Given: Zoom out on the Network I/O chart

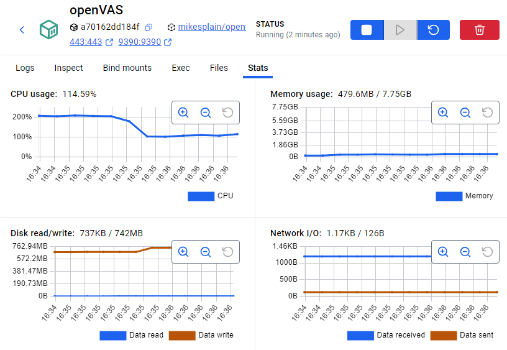Looking at the screenshot, I should [465, 252].
